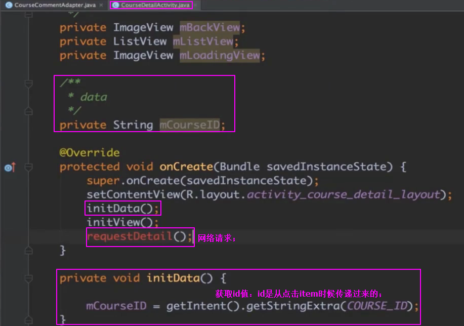Image resolution: width=464 pixels, height=326 pixels.
Task: Click the @Override annotation
Action: (x=90, y=153)
